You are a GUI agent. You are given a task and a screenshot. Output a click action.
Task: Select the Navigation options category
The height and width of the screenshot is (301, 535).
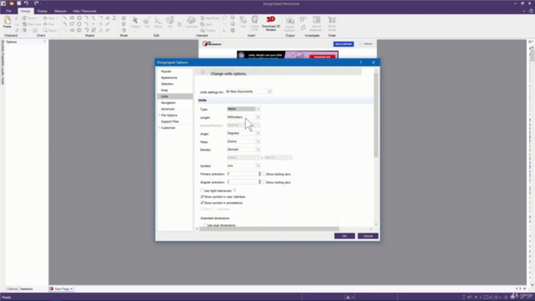point(168,103)
